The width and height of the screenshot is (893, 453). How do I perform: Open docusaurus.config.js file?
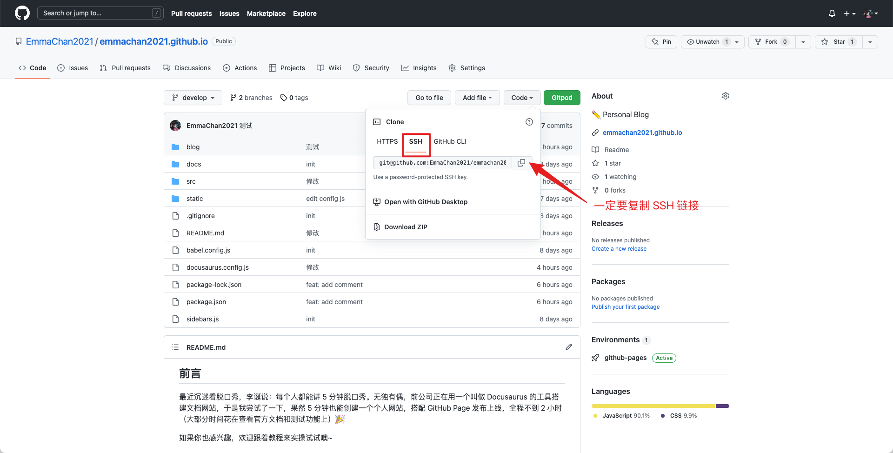218,267
